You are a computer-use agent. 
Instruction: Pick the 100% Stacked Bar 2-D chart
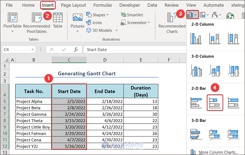(x=234, y=103)
